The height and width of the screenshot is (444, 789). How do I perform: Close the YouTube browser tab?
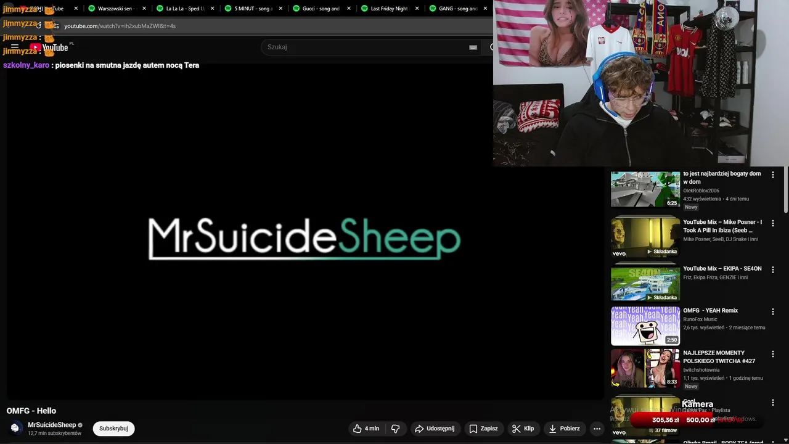coord(76,9)
